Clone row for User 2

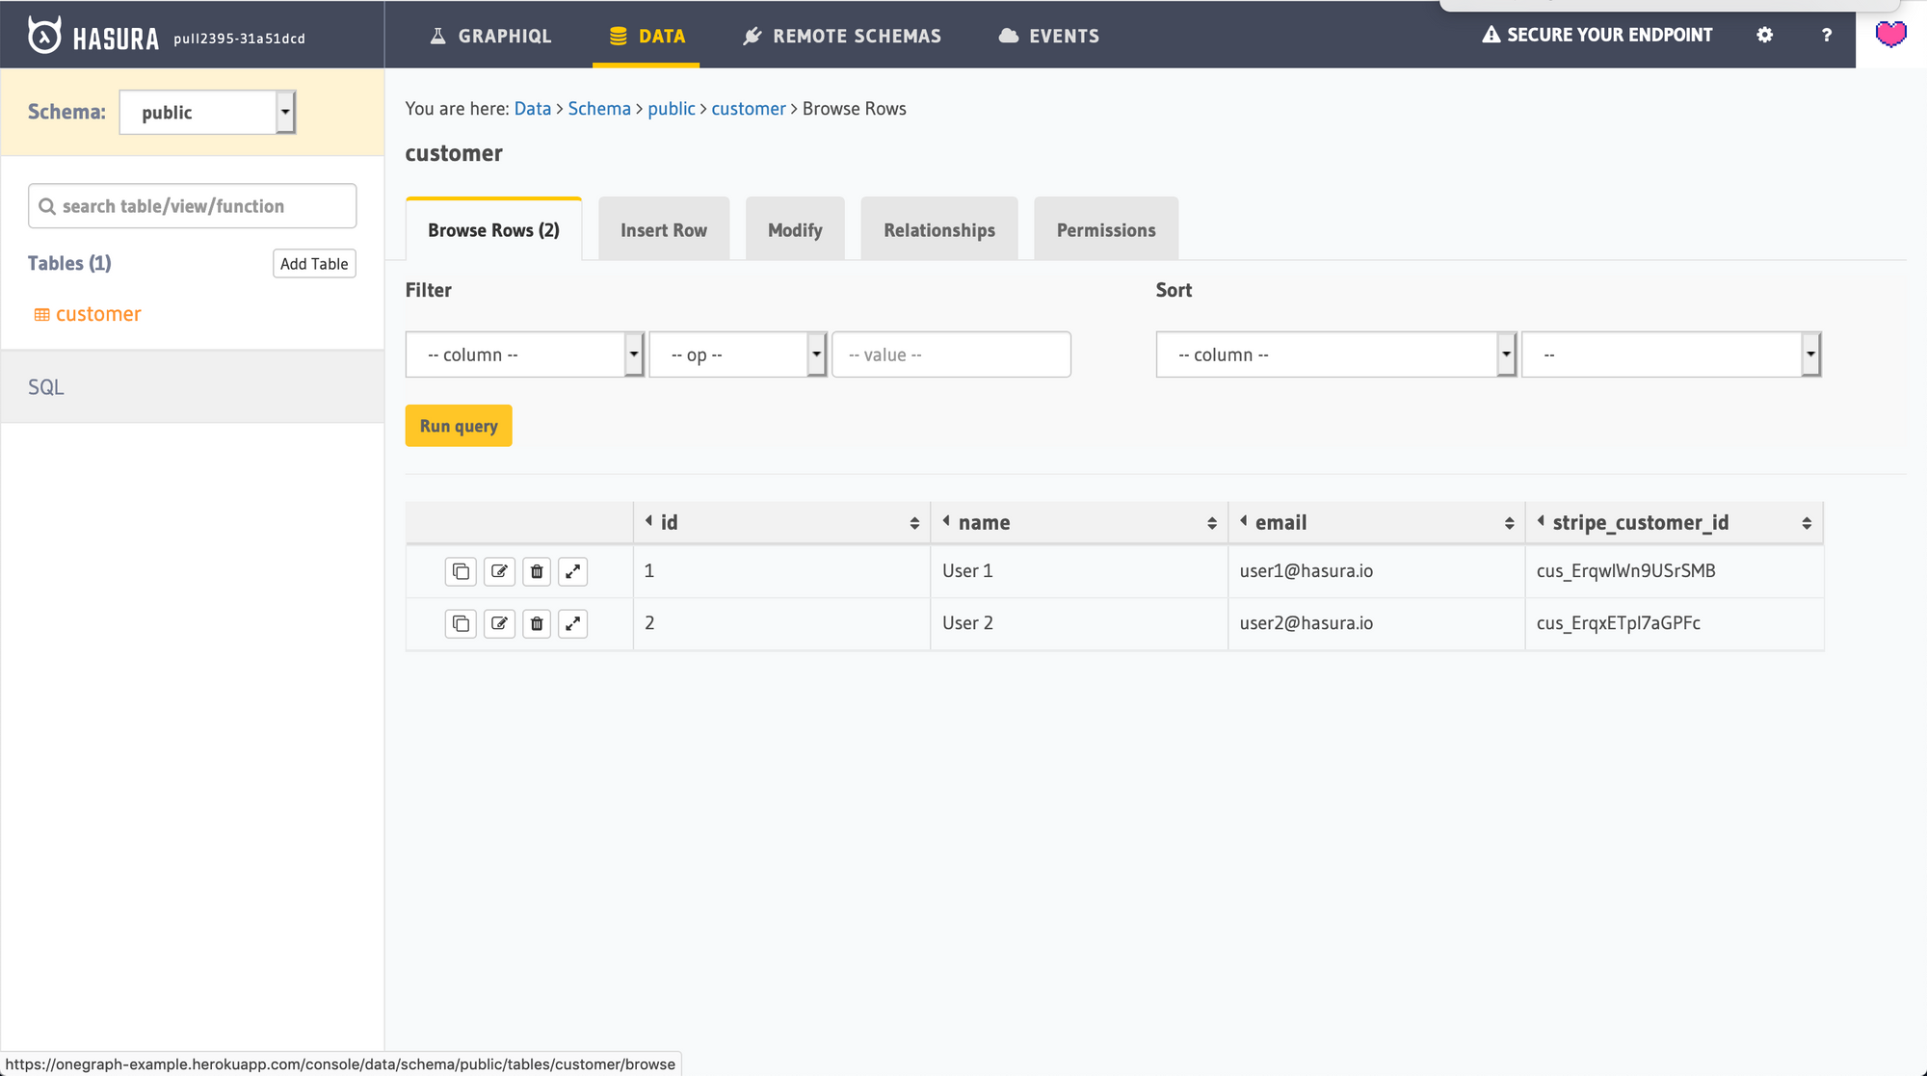click(461, 623)
